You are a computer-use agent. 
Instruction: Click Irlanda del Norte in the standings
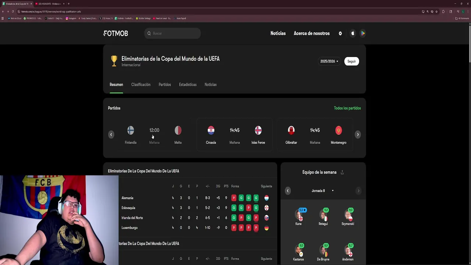click(x=132, y=218)
